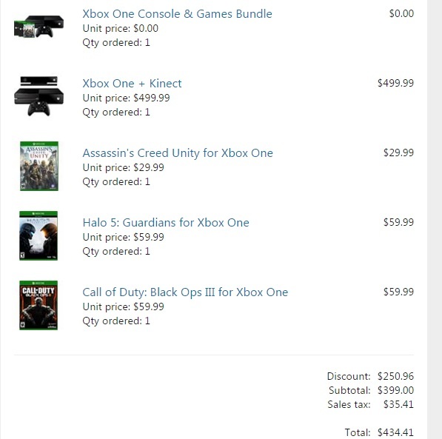Visit Call of Duty: Black Ops III link
This screenshot has width=442, height=439.
(185, 292)
